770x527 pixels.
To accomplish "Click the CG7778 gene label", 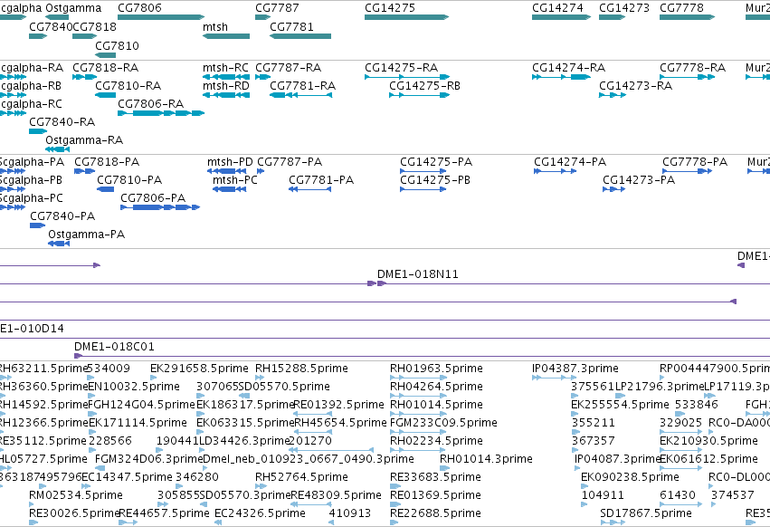I will click(x=681, y=8).
